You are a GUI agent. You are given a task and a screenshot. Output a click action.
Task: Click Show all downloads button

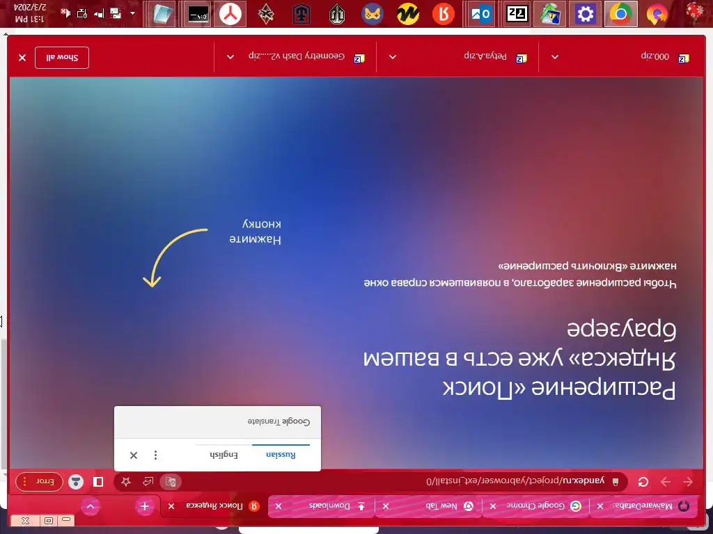[x=62, y=58]
